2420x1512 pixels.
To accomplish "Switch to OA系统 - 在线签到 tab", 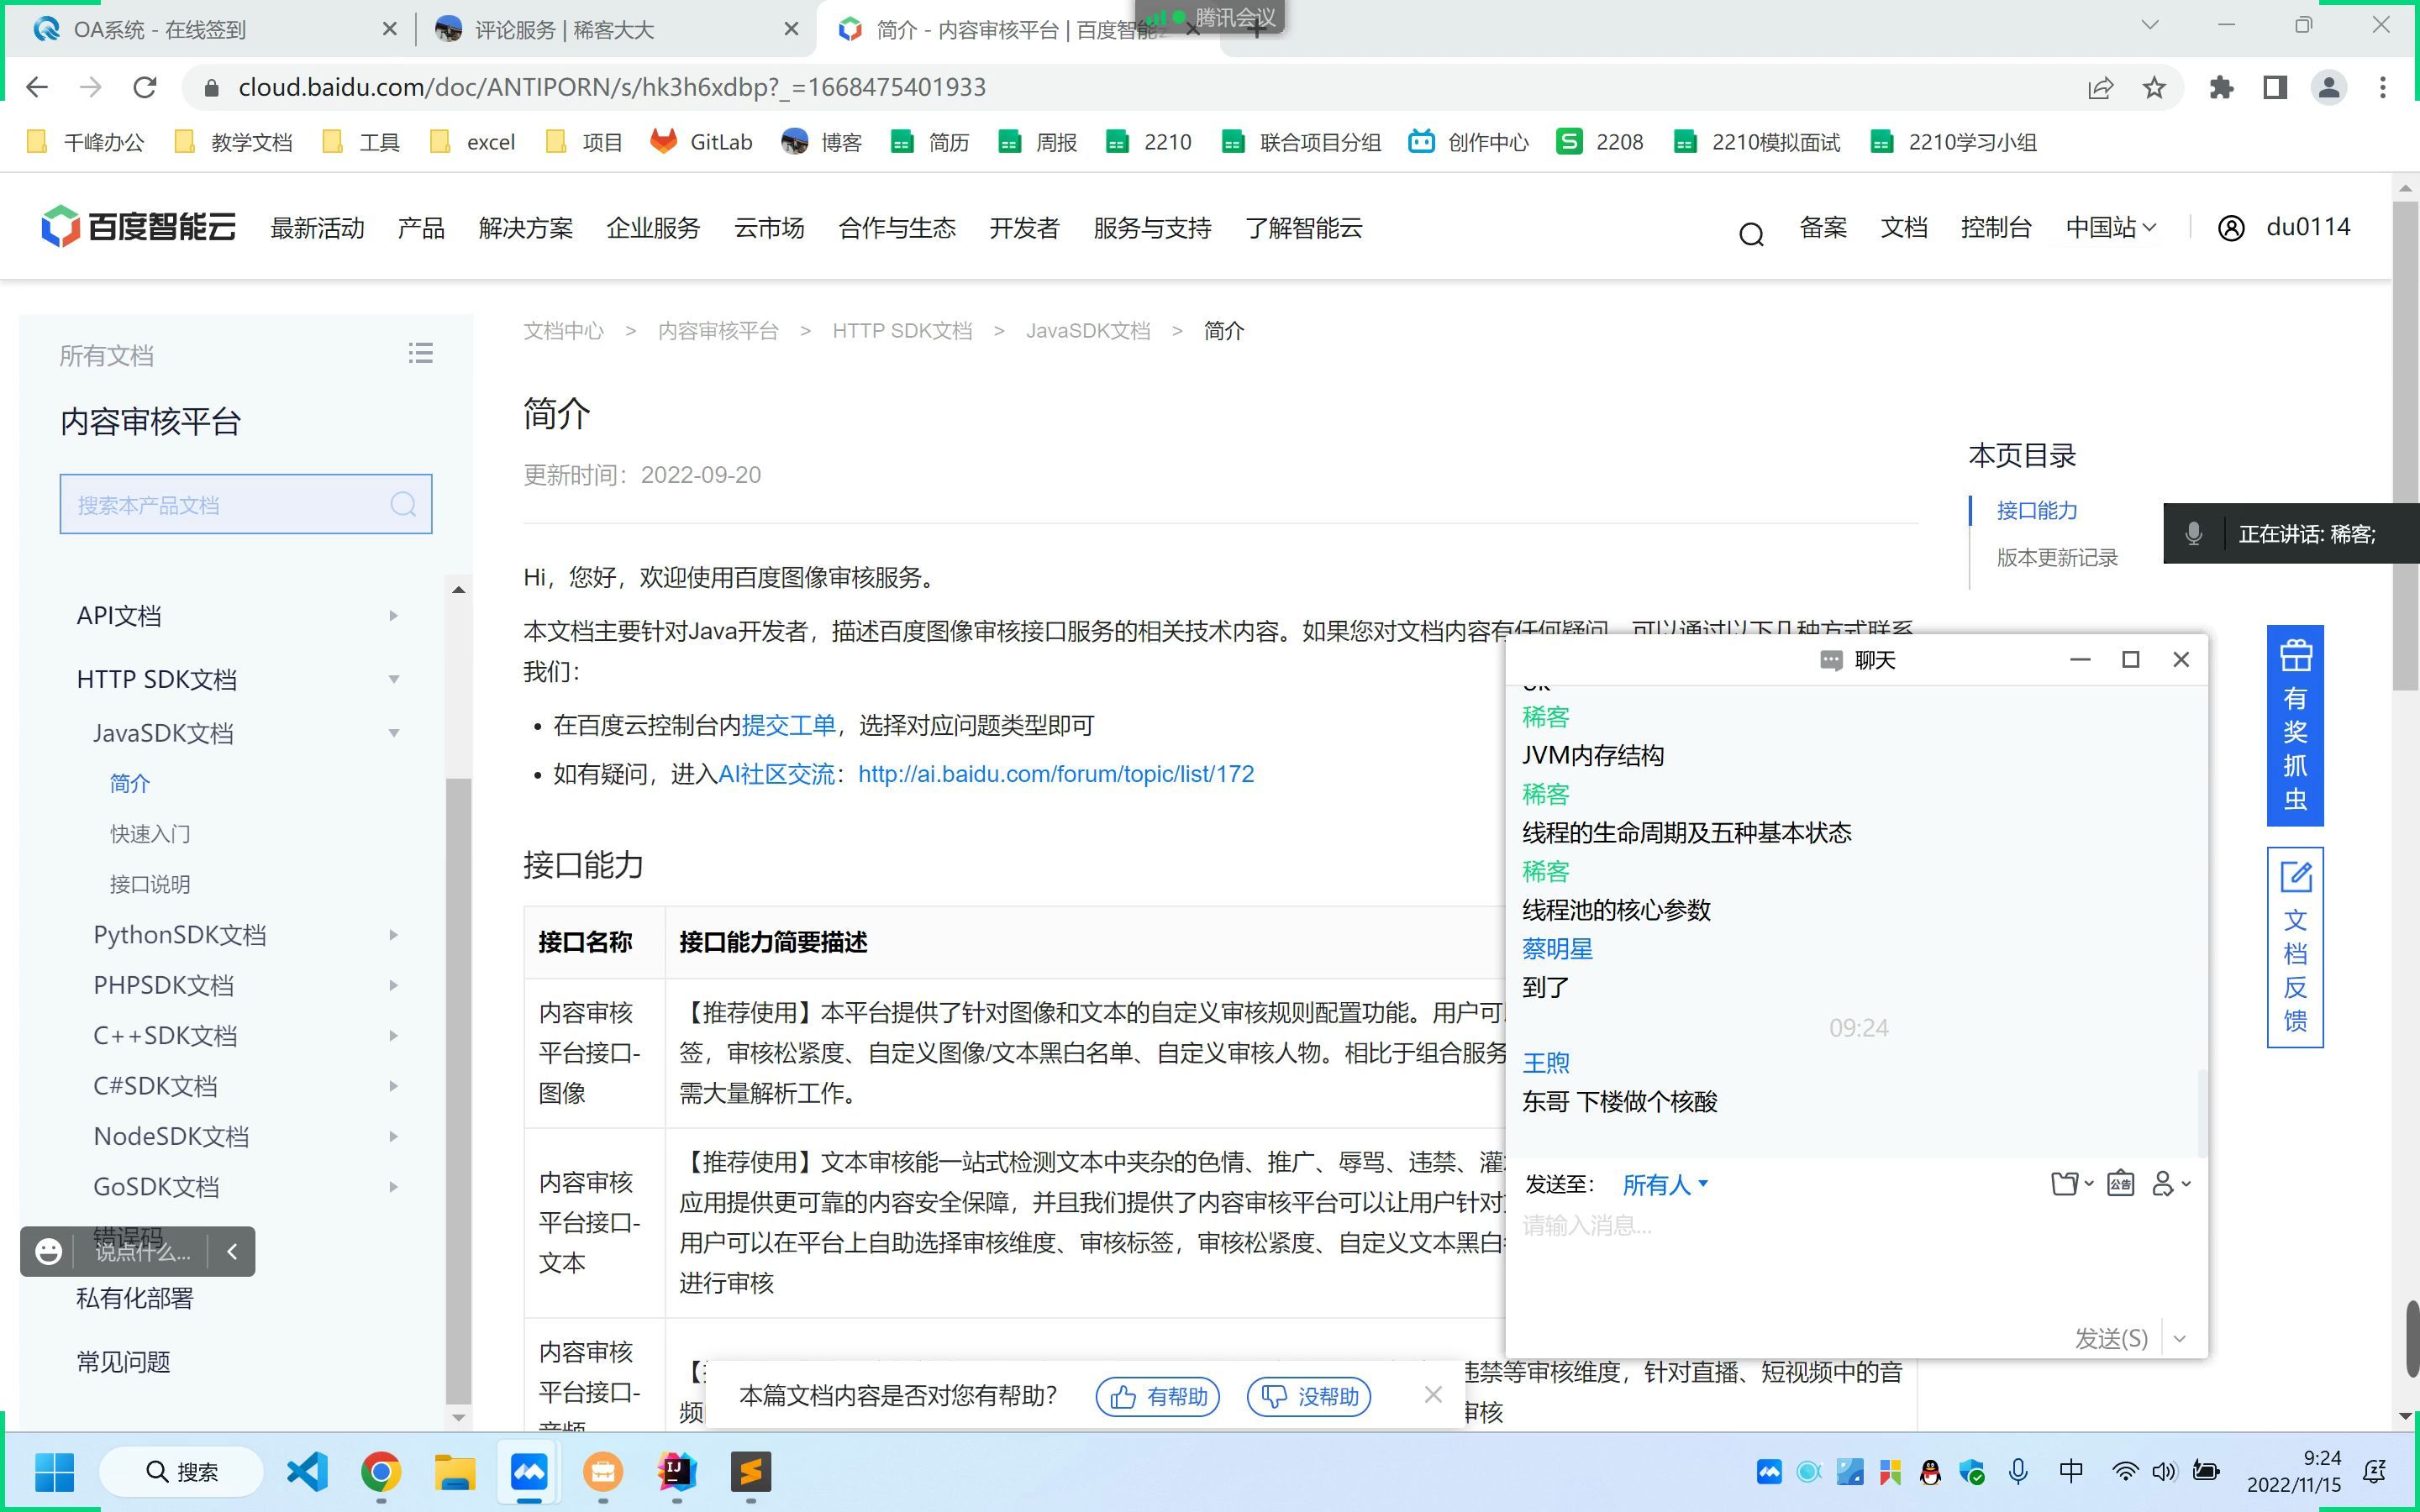I will (x=160, y=30).
